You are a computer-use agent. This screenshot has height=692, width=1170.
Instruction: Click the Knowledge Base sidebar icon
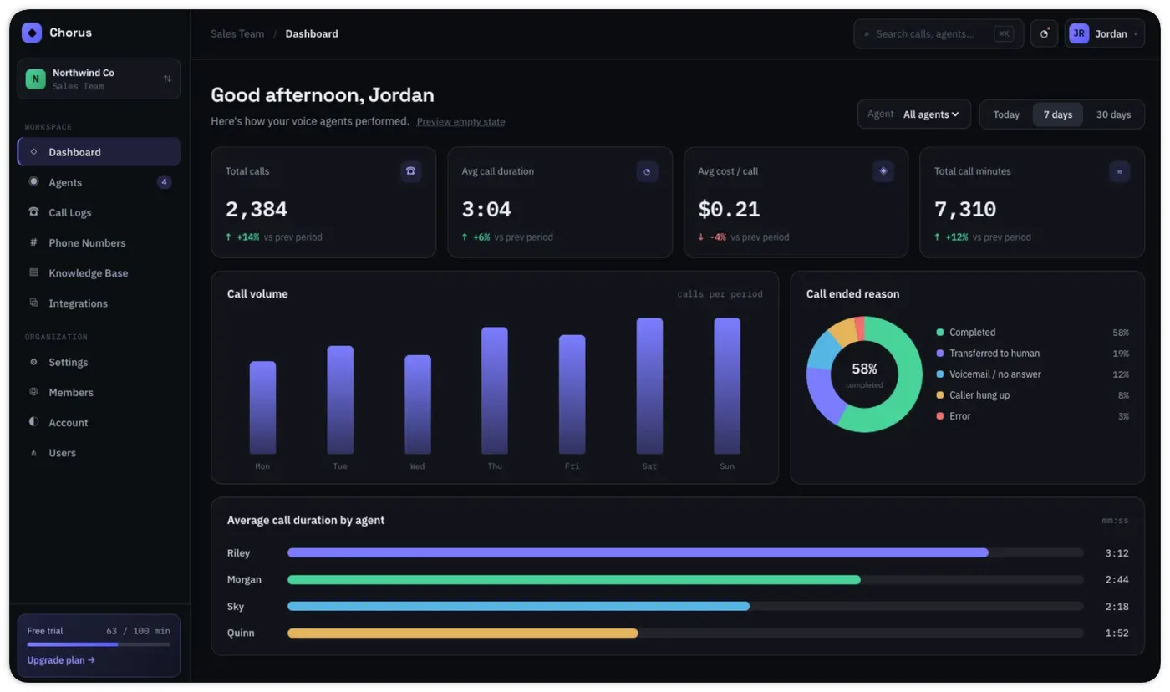pos(33,272)
